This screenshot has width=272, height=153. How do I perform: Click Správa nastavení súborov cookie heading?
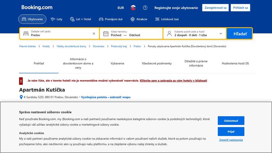[45, 112]
